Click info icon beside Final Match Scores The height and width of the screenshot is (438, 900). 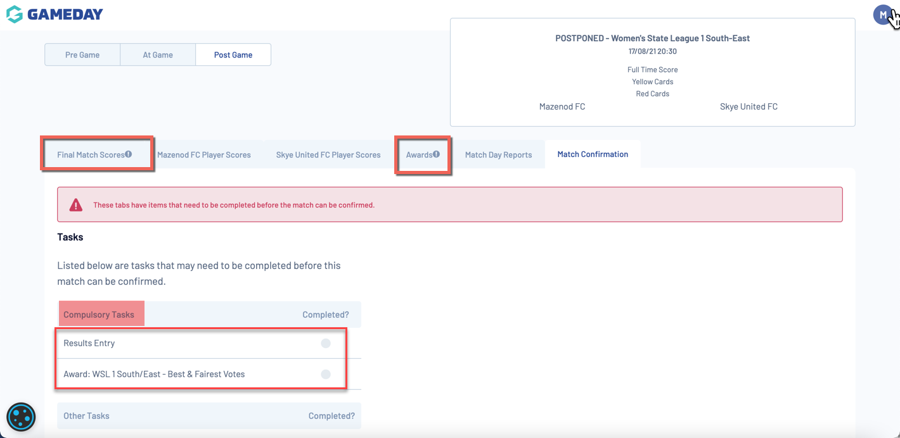[x=128, y=154]
